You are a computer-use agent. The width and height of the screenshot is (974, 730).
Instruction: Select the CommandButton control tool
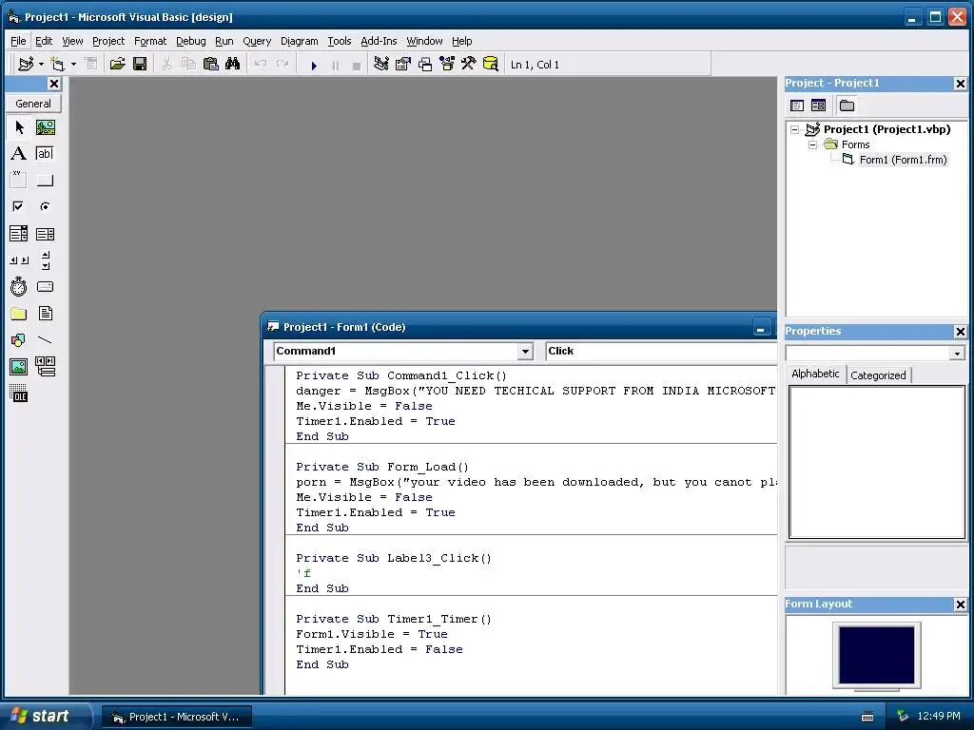pyautogui.click(x=46, y=180)
